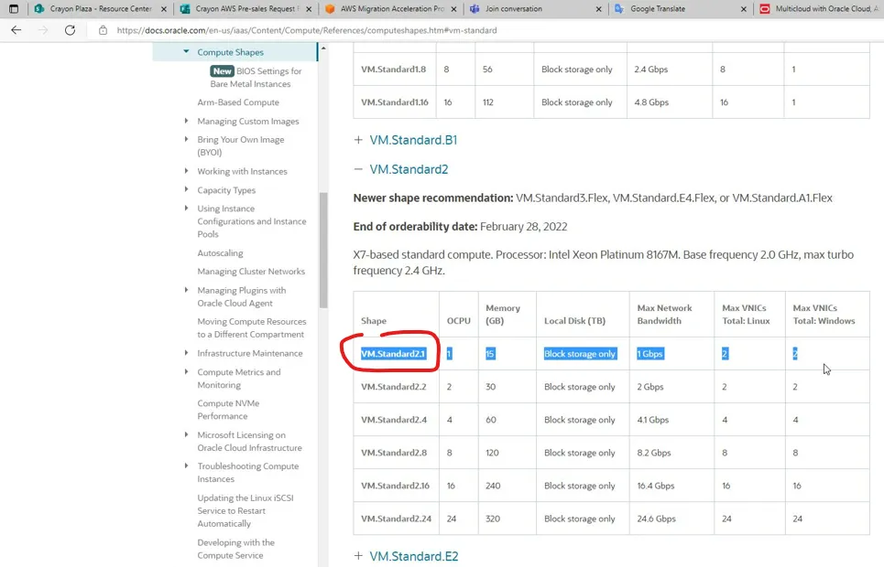
Task: Expand Managing Custom Images section
Action: pyautogui.click(x=186, y=121)
